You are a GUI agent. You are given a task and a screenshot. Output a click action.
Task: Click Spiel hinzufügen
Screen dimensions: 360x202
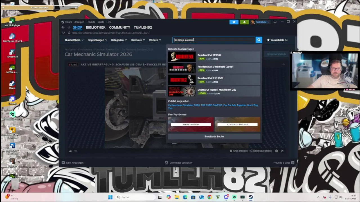(73, 163)
